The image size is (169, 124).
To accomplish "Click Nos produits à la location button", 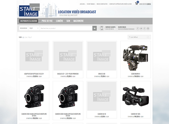I will 28,21.
